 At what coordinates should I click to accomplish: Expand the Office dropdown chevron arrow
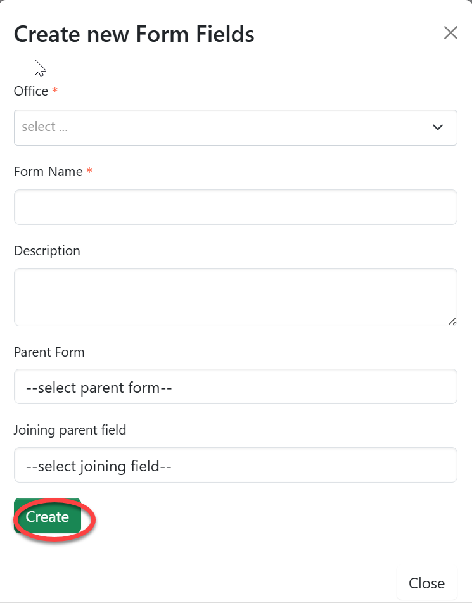437,127
